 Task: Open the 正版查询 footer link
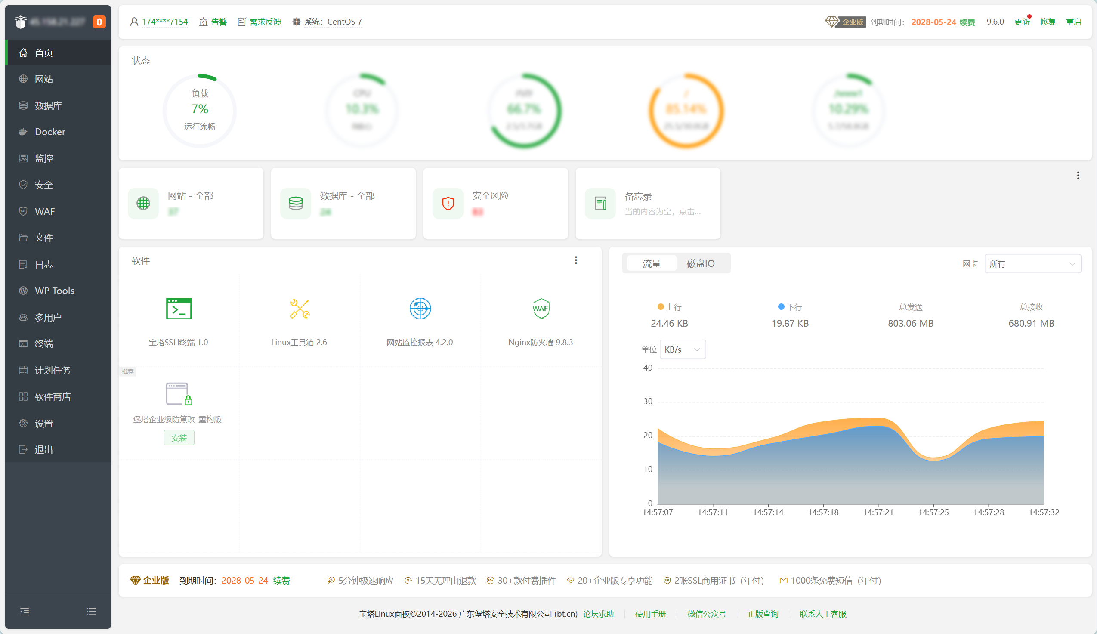(763, 614)
